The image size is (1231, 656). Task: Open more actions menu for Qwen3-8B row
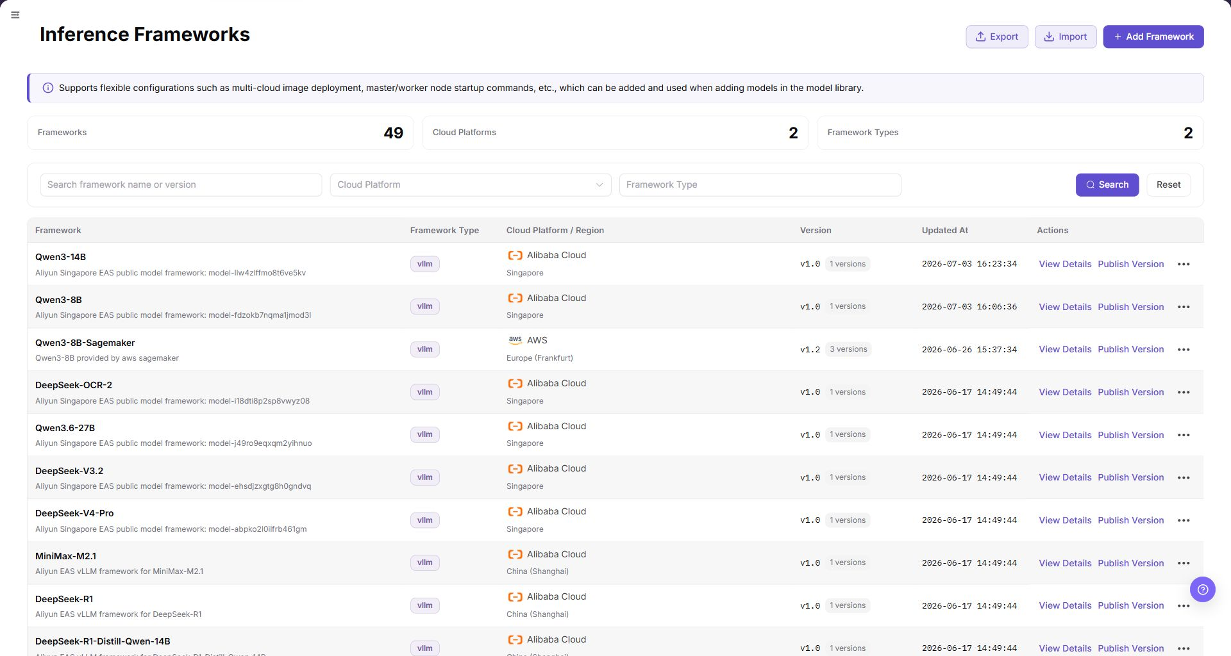point(1184,307)
